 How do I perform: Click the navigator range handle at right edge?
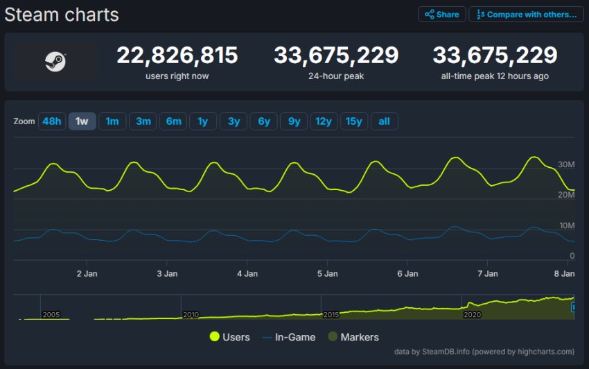pyautogui.click(x=573, y=307)
